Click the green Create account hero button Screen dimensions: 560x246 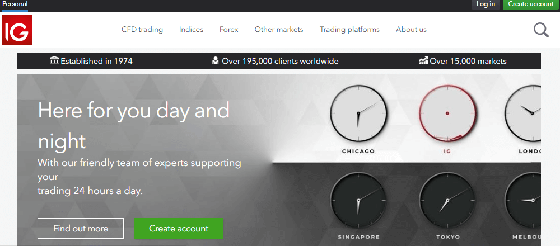(x=179, y=228)
